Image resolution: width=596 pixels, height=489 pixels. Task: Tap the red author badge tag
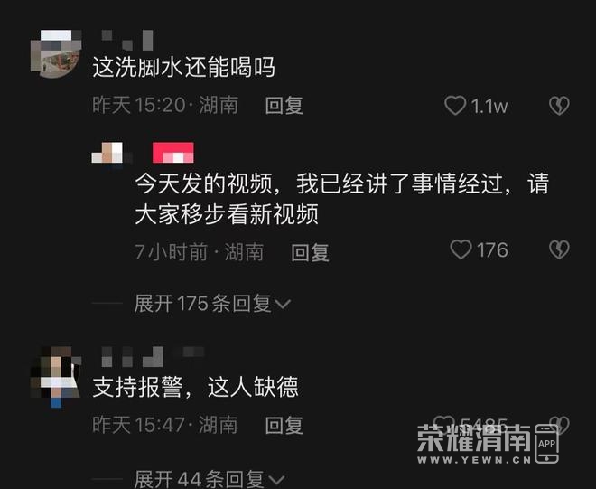click(173, 153)
